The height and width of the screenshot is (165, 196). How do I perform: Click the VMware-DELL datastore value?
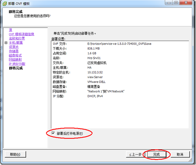(96, 82)
